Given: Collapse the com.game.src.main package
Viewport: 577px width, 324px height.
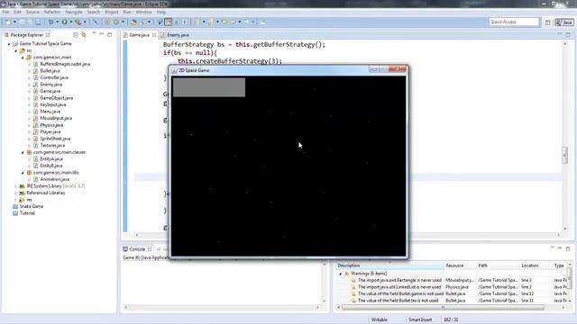Looking at the screenshot, I should pyautogui.click(x=23, y=58).
